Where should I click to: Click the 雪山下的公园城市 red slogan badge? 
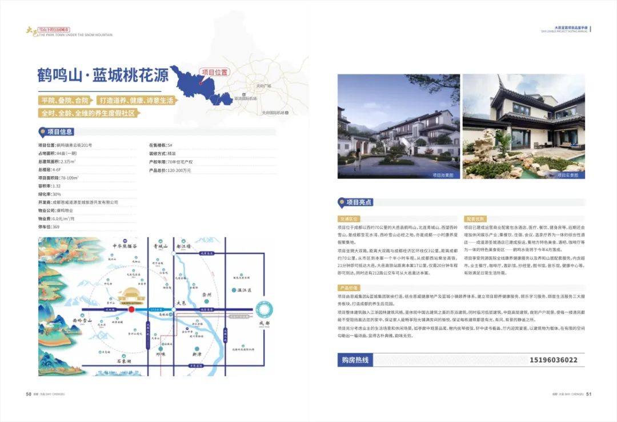(54, 30)
